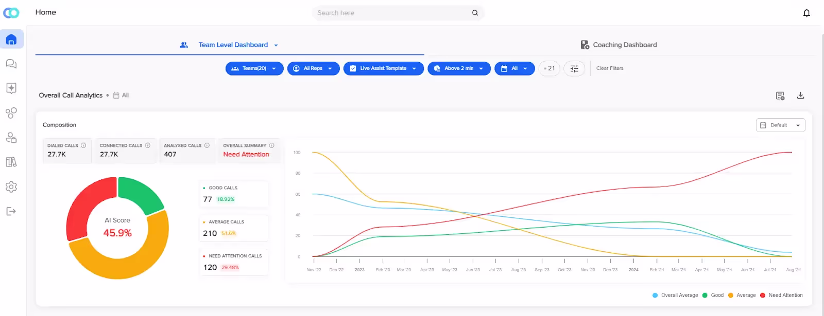824x316 pixels.
Task: Click the +21 more filters button
Action: [x=549, y=68]
